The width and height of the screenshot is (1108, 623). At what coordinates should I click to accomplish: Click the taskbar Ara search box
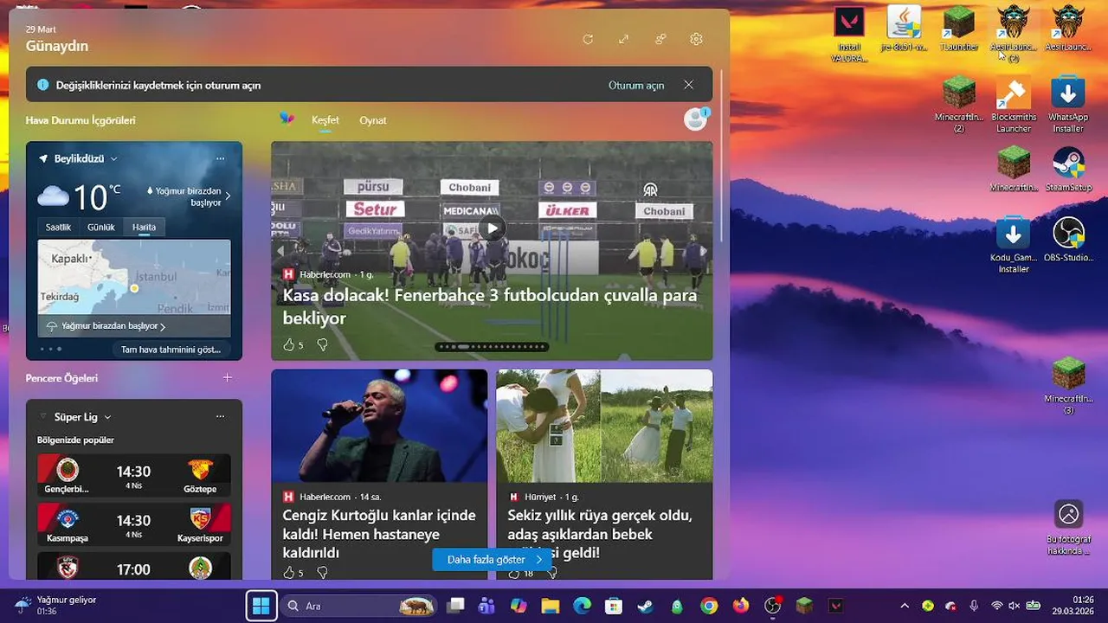359,606
